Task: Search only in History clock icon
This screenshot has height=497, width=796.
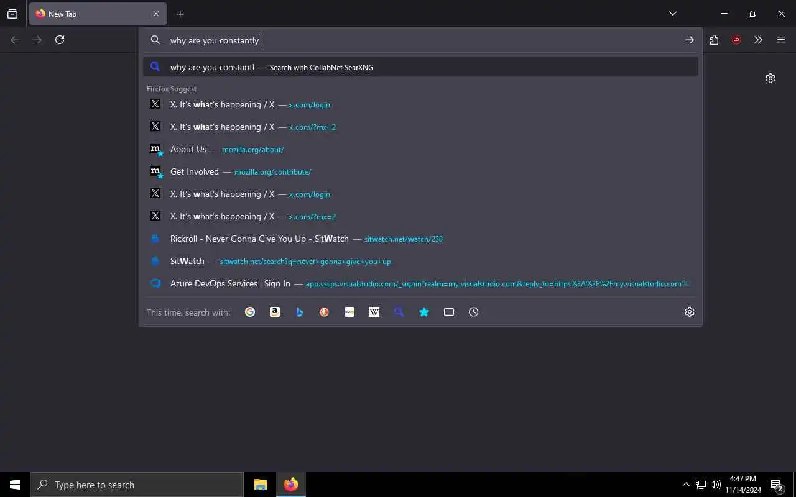Action: (x=474, y=312)
